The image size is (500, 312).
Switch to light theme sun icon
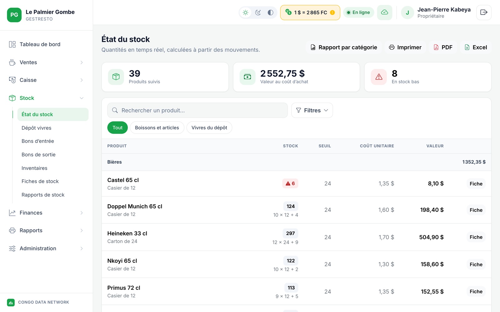point(246,12)
